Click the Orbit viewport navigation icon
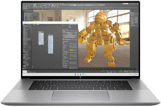 137,72
